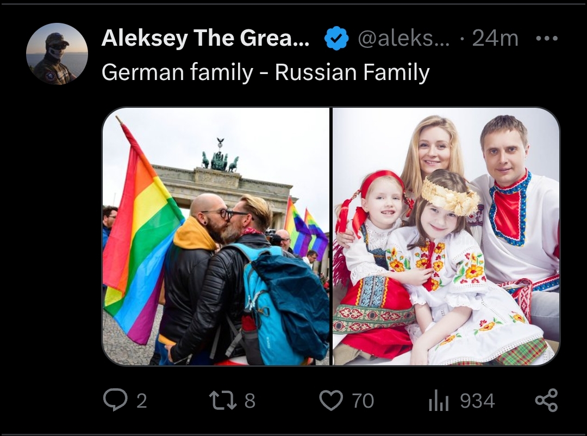Open the three-dot more options menu

(x=547, y=38)
